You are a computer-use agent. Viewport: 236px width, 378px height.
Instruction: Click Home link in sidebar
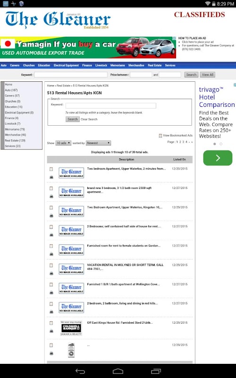click(8, 85)
